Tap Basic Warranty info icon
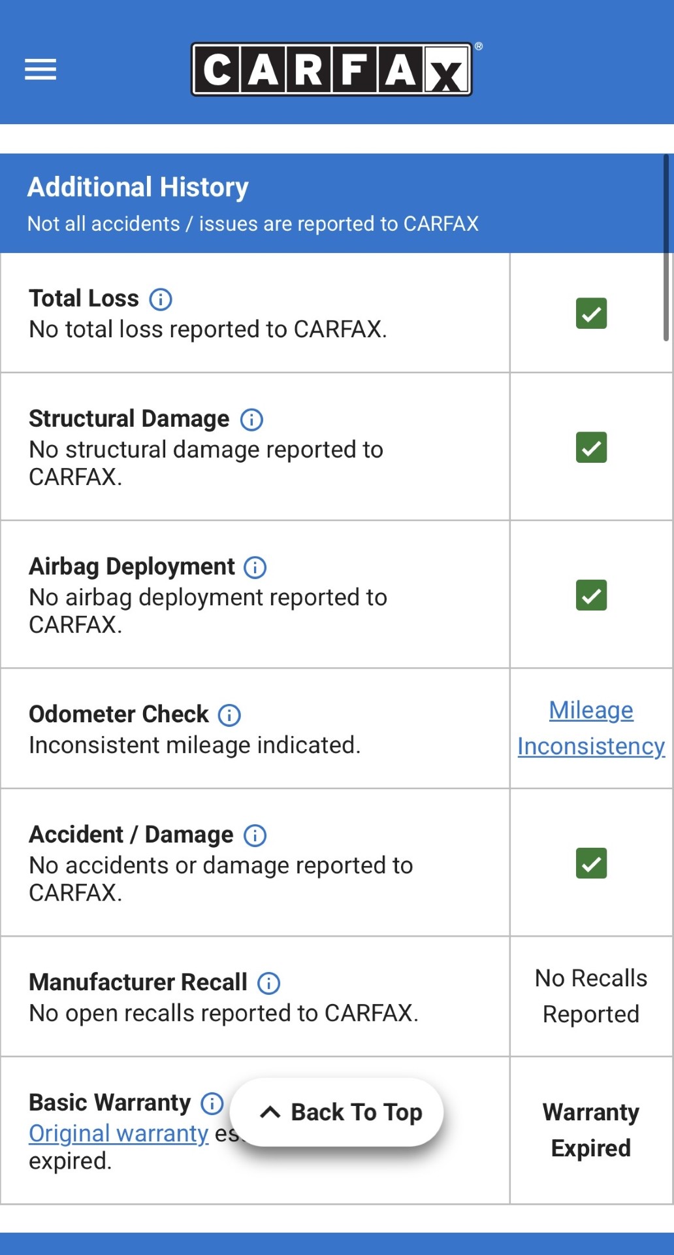This screenshot has width=674, height=1255. point(212,1103)
